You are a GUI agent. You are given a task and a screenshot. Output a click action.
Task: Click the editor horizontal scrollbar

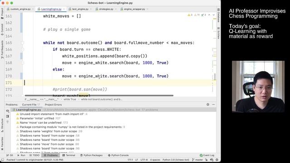click(x=99, y=96)
